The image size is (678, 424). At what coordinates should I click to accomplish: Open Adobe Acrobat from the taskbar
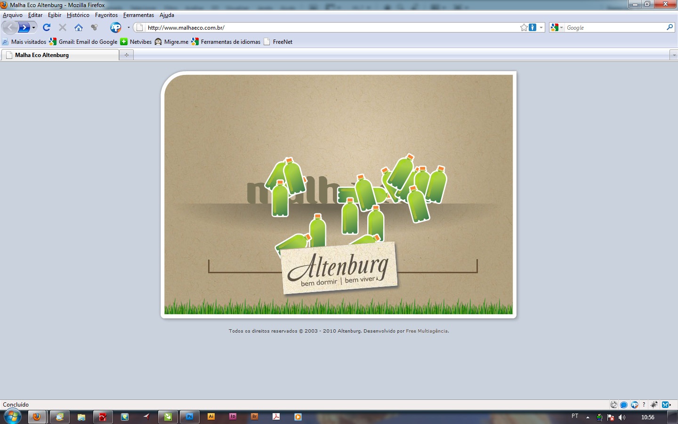276,417
